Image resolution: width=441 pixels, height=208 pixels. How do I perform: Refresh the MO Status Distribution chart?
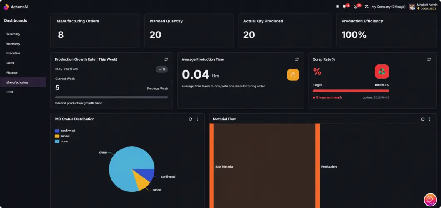pyautogui.click(x=191, y=119)
